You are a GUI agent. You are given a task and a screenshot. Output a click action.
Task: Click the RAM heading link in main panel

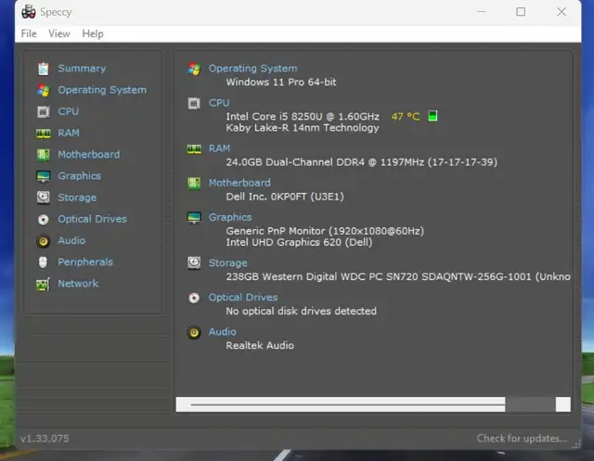pos(219,148)
